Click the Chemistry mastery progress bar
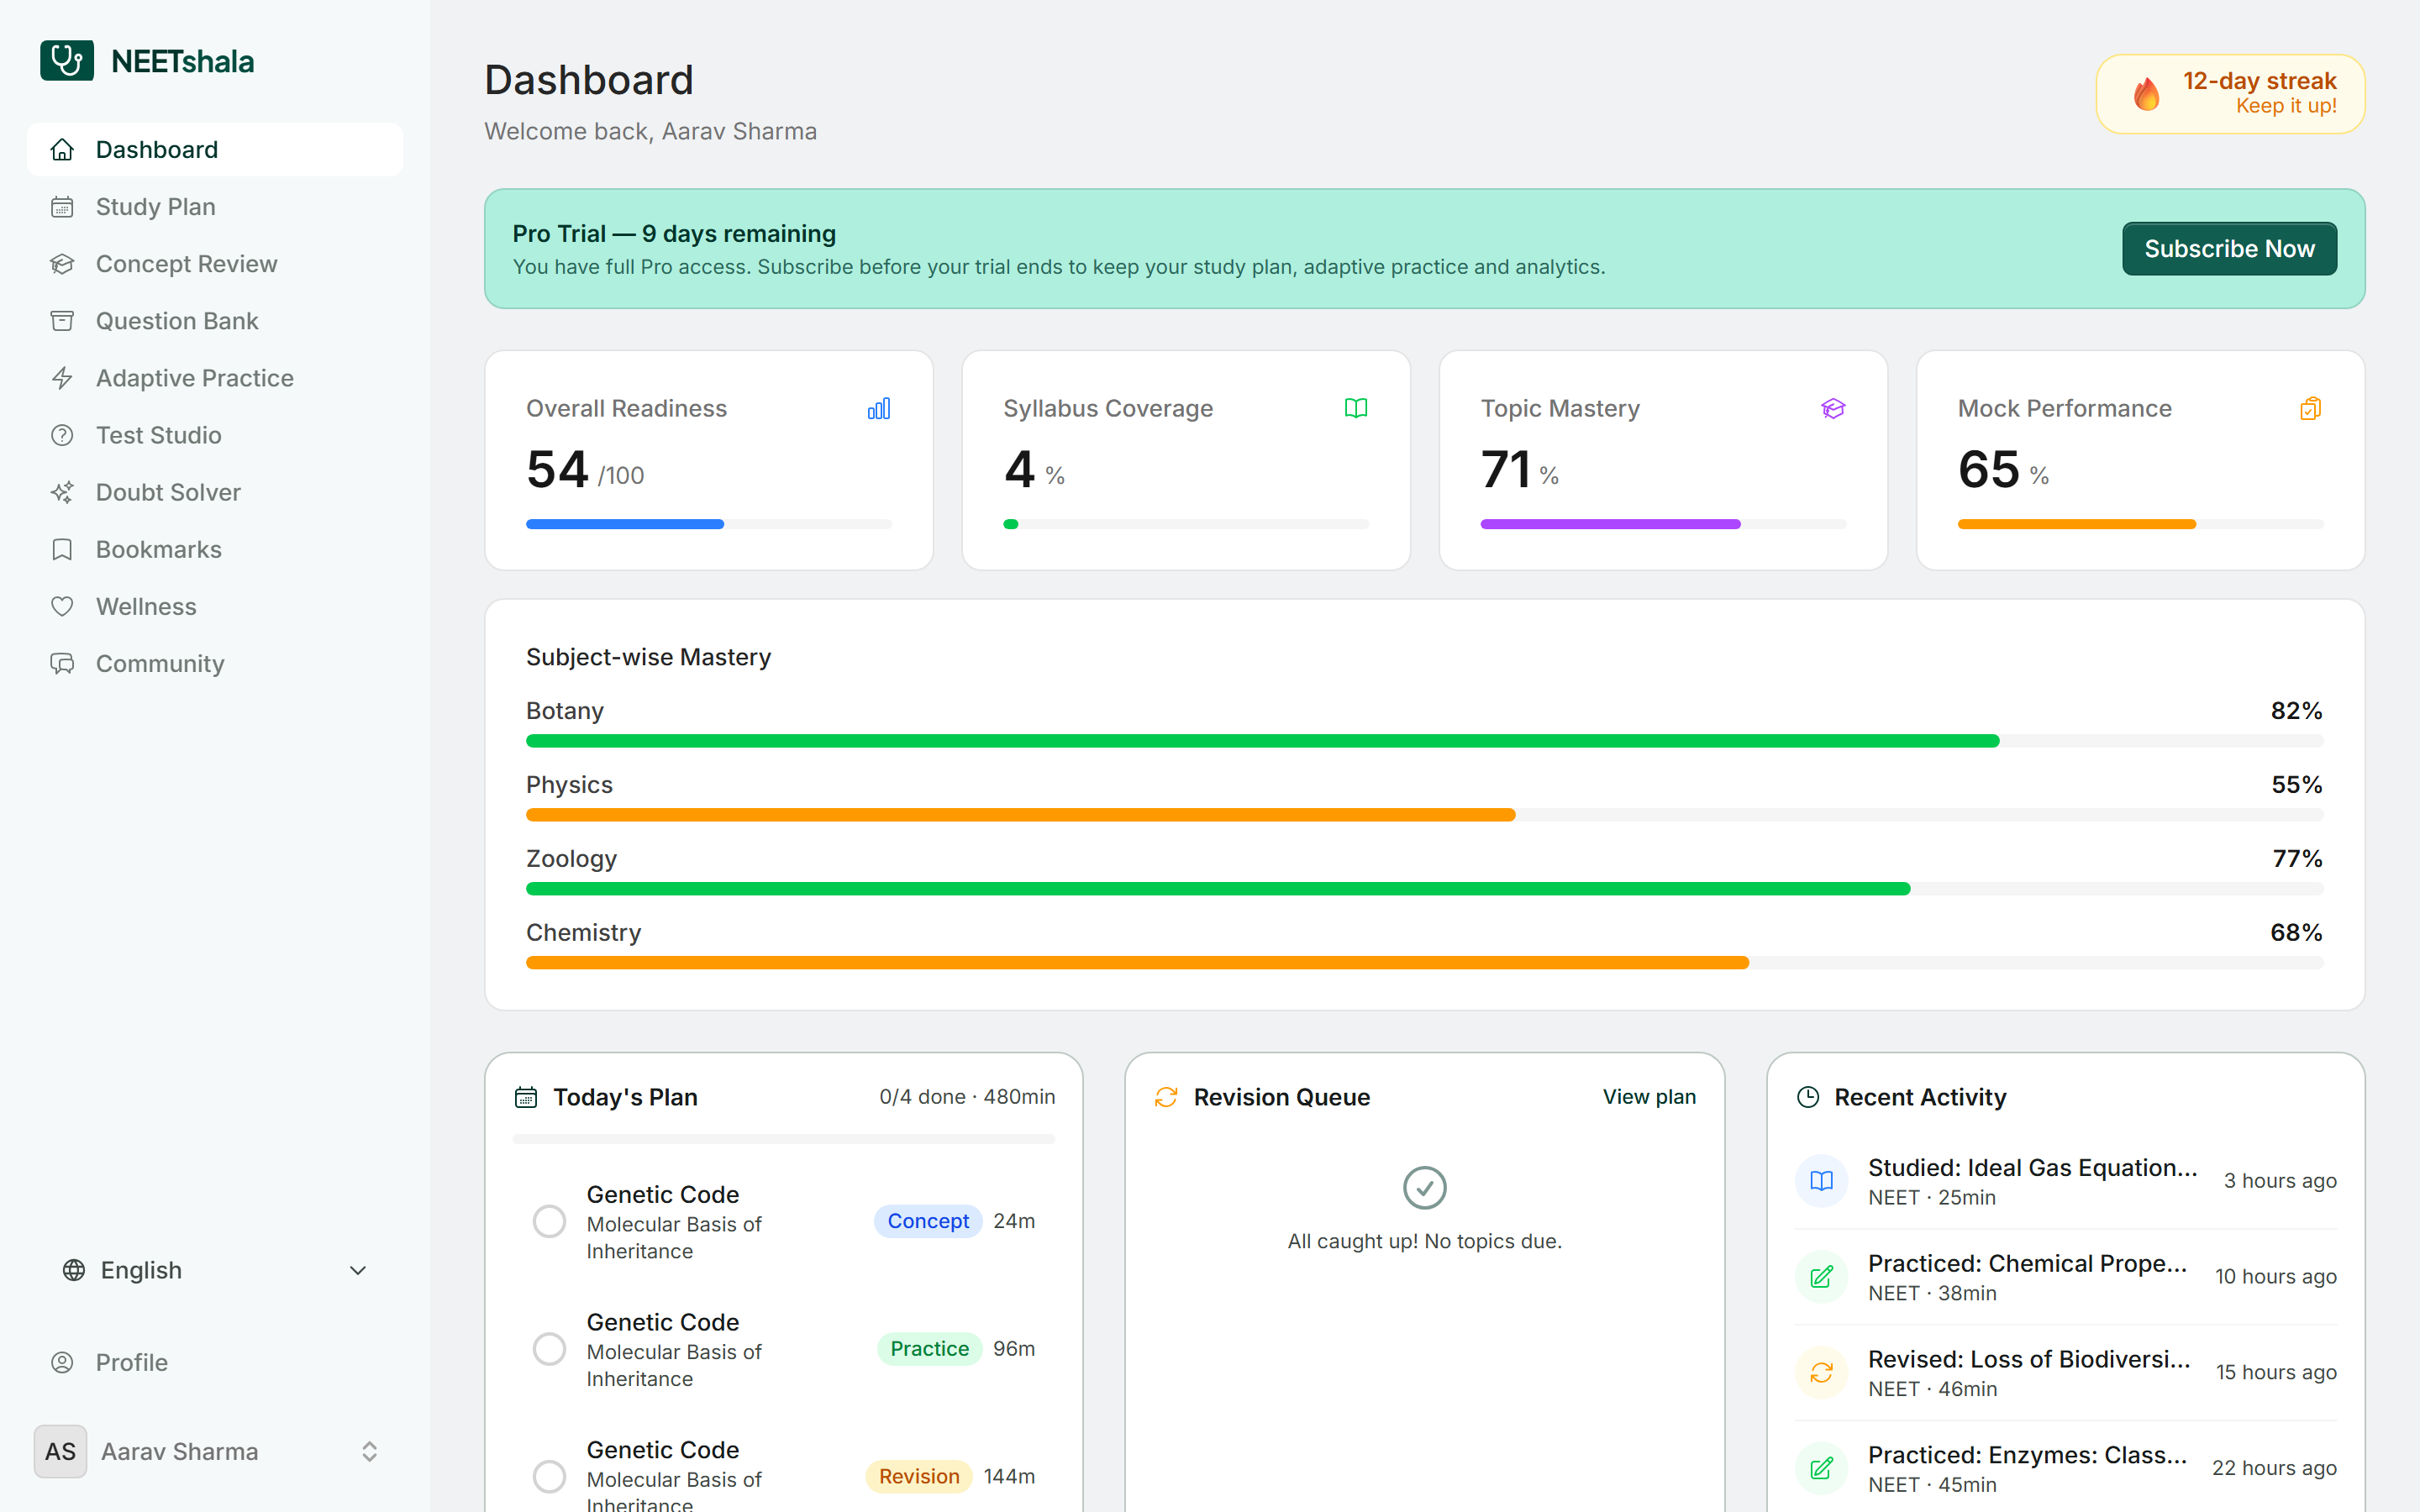Image resolution: width=2420 pixels, height=1512 pixels. [1424, 963]
